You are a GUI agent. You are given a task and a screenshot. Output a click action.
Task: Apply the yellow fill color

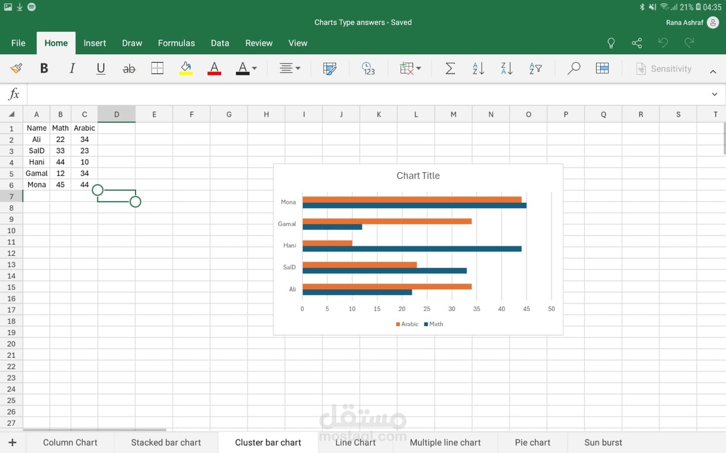[x=186, y=69]
